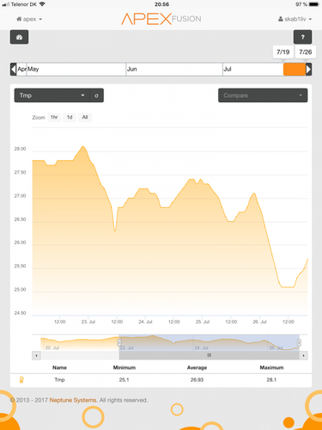The image size is (322, 430).
Task: Click the Name column header
Action: 59,367
